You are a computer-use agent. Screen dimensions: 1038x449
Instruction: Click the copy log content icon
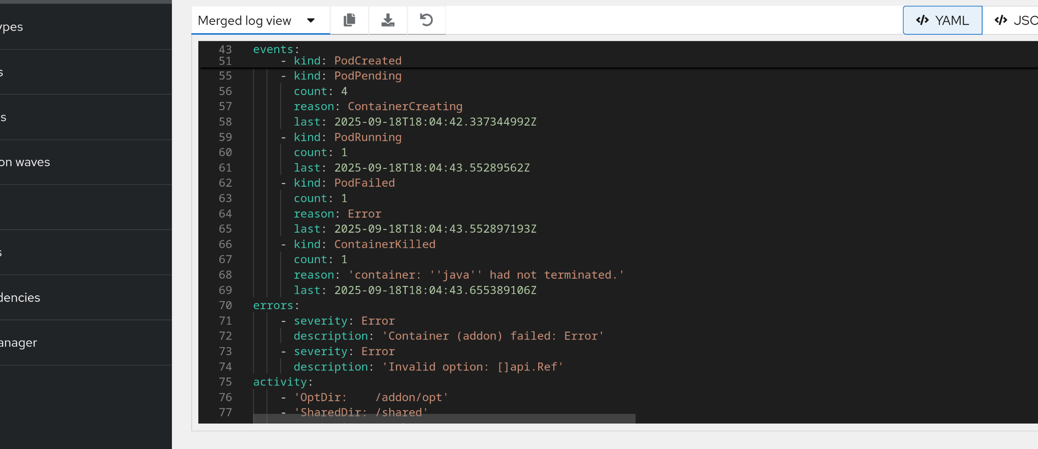coord(349,20)
